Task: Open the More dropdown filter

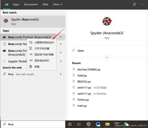Action: (x=58, y=4)
